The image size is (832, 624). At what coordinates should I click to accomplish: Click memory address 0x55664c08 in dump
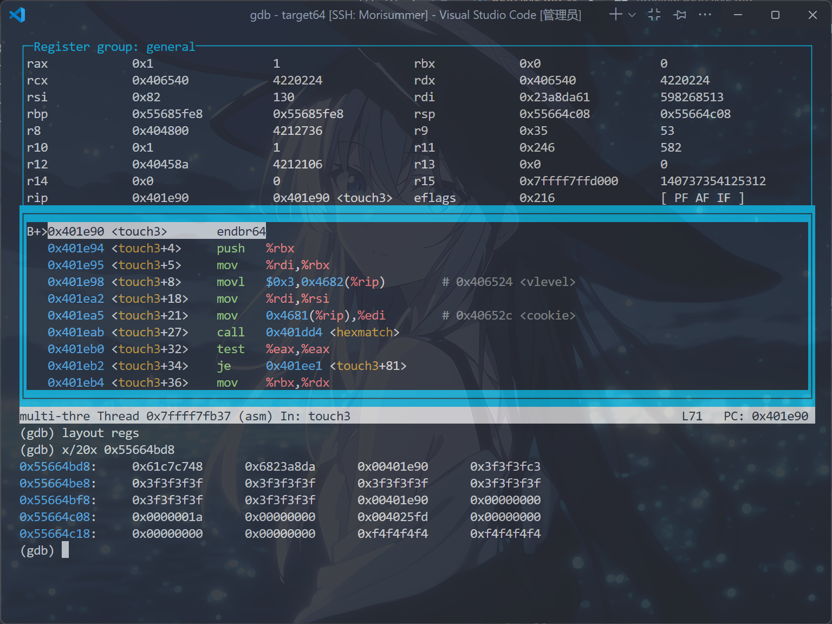click(57, 517)
